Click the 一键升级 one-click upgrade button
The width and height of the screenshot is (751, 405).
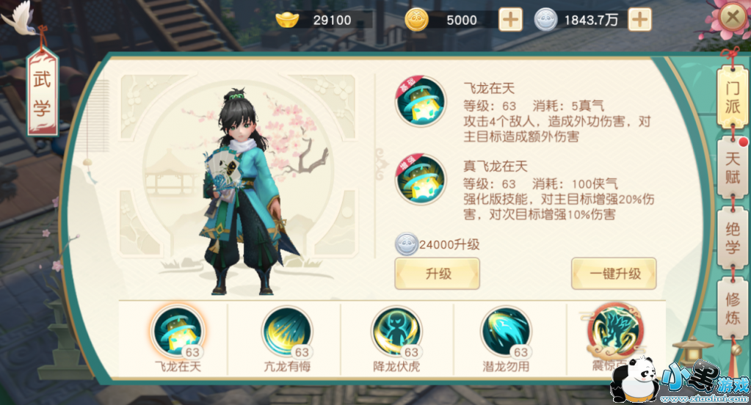614,274
